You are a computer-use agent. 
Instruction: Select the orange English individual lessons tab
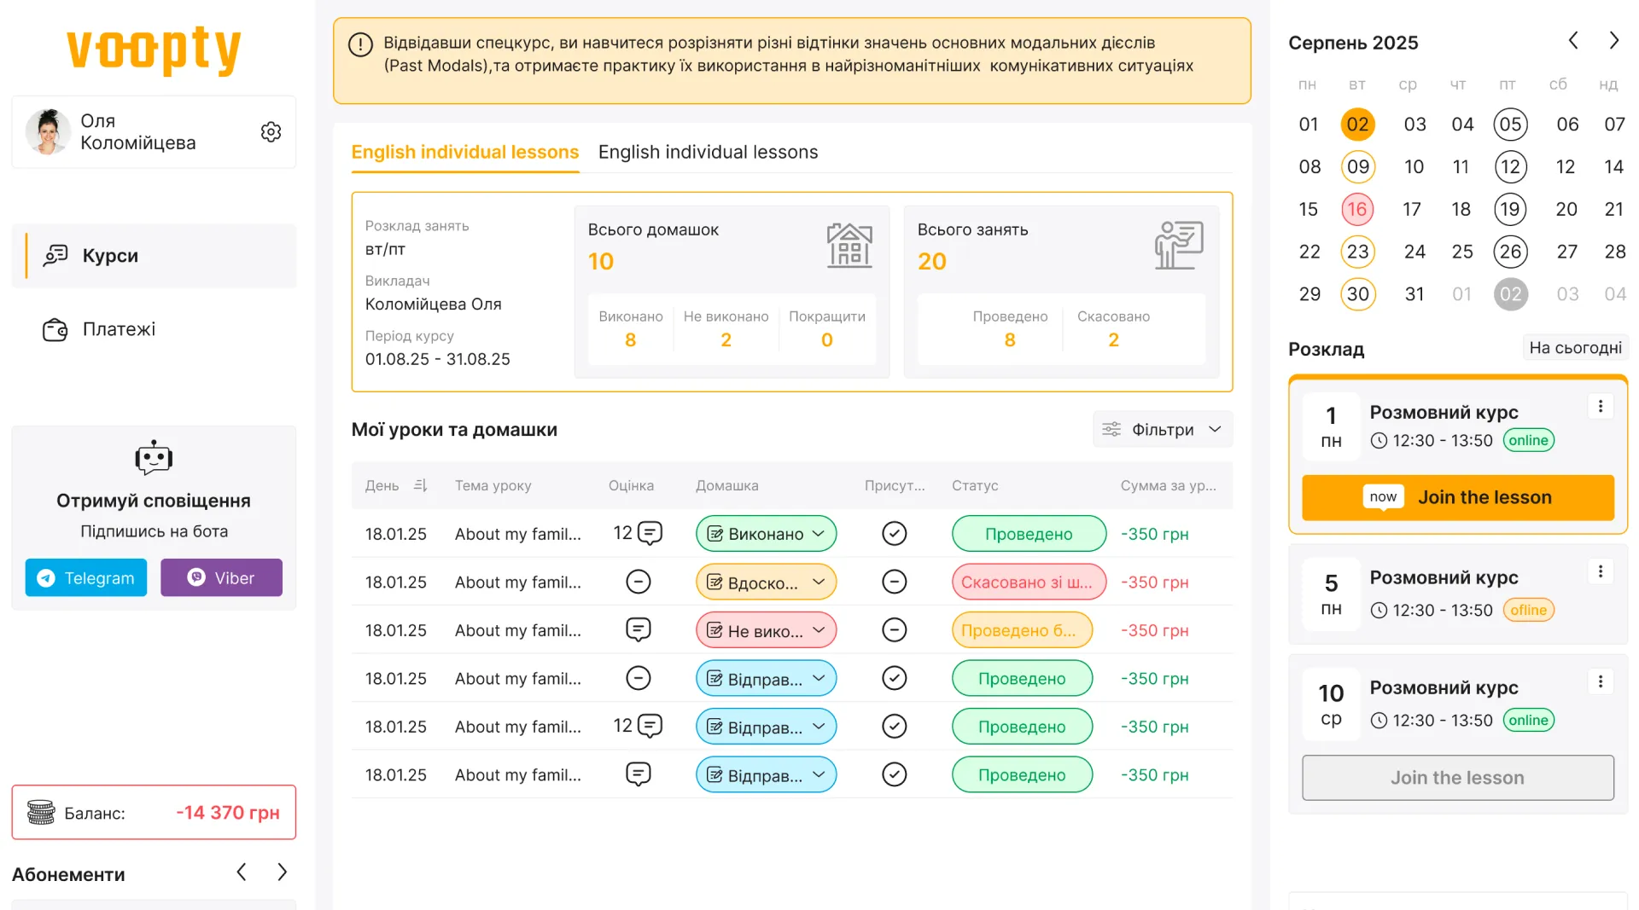pyautogui.click(x=465, y=152)
